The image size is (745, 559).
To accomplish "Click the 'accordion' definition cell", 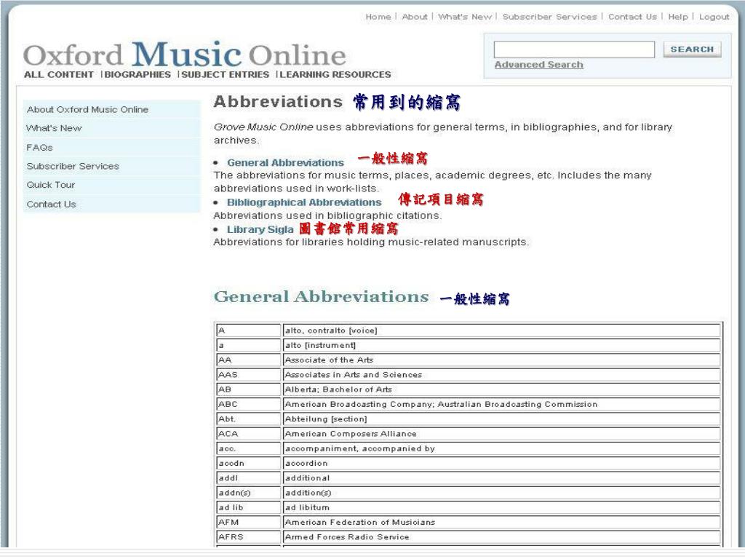I will pos(501,463).
